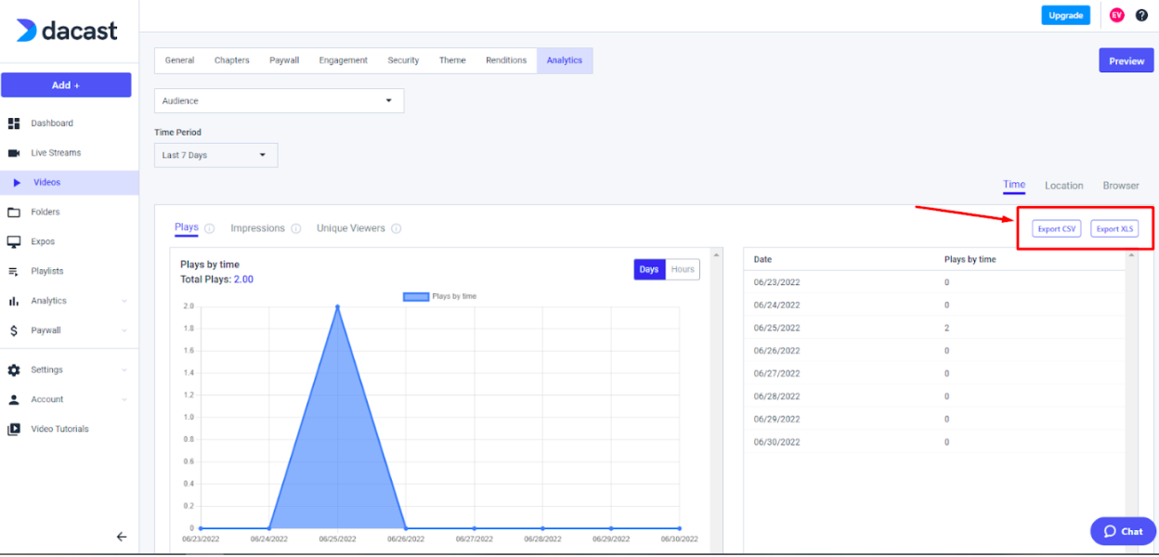This screenshot has width=1159, height=557.
Task: Collapse sidebar with the back arrow
Action: click(122, 537)
